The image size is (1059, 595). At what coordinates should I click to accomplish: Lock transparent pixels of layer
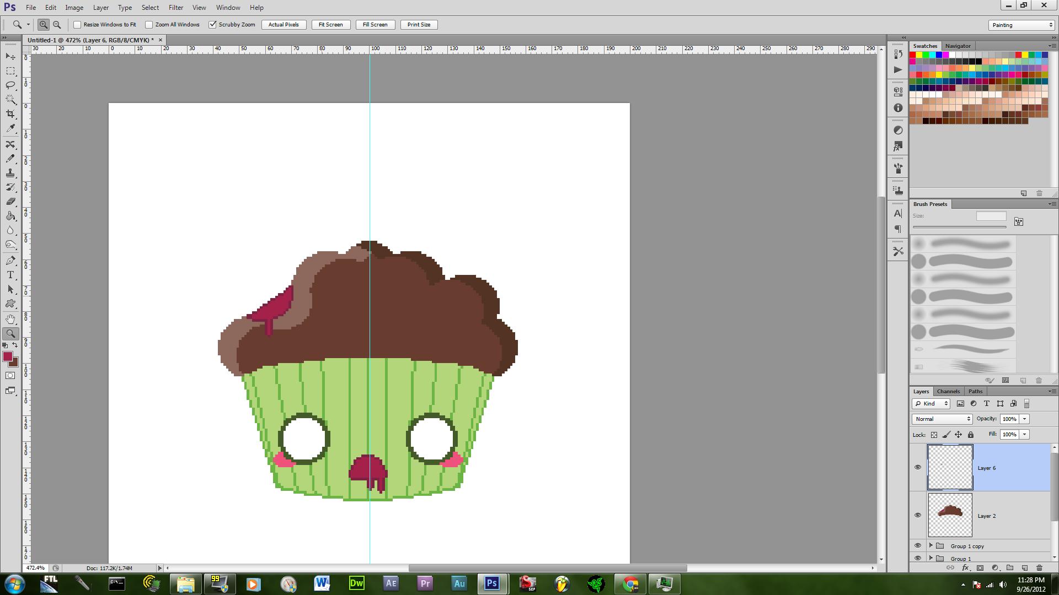point(934,435)
